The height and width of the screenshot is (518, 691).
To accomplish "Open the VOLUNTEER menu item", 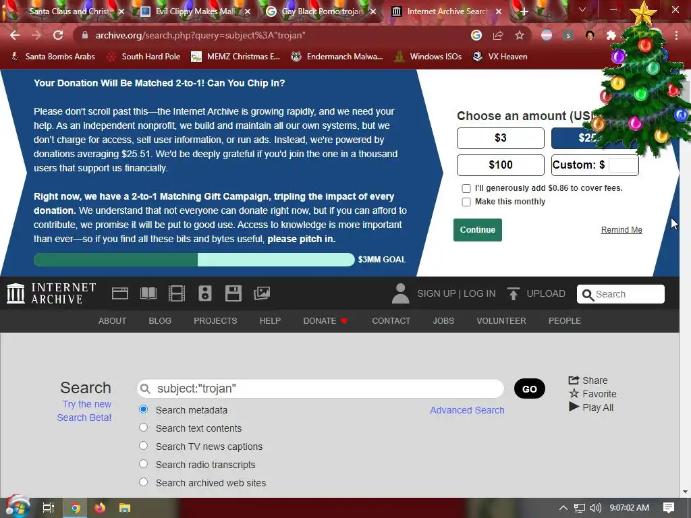I will tap(501, 320).
